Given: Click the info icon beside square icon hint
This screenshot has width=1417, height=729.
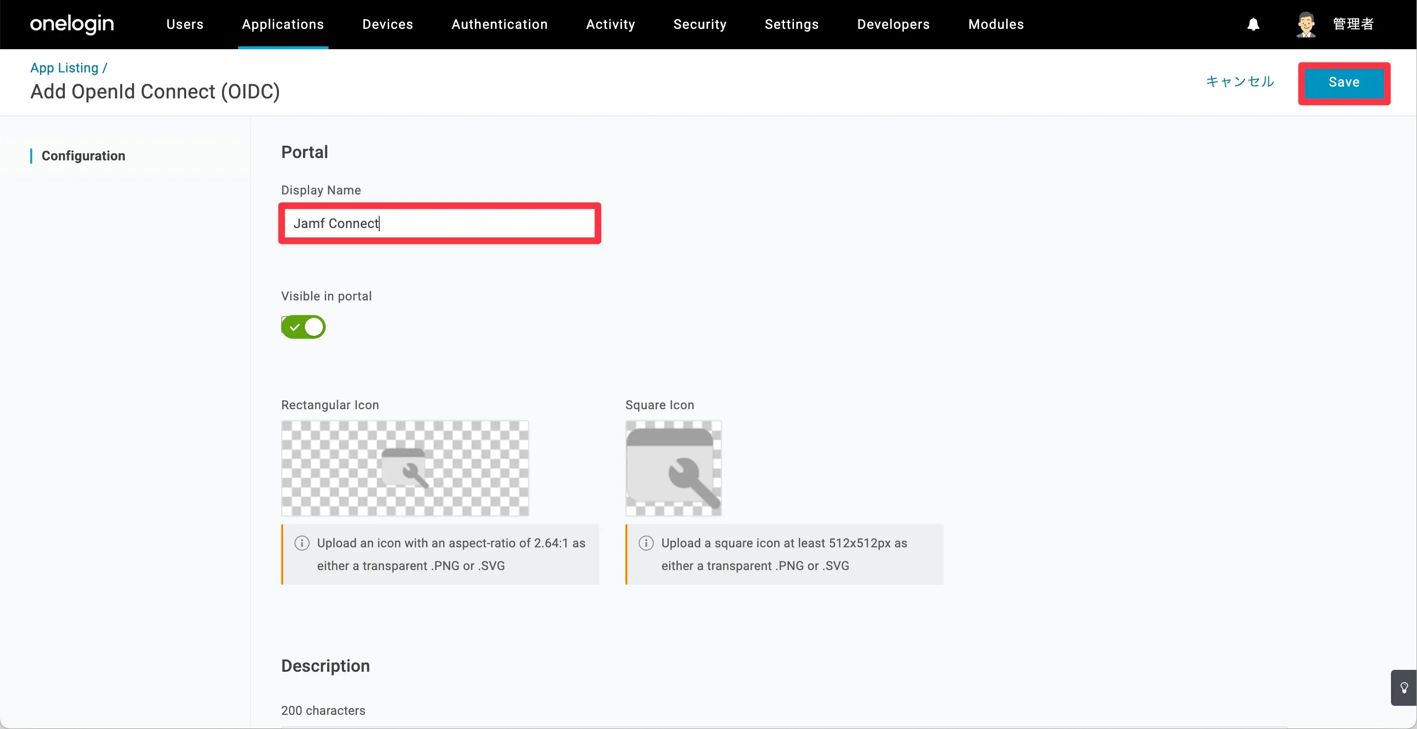Looking at the screenshot, I should coord(646,543).
